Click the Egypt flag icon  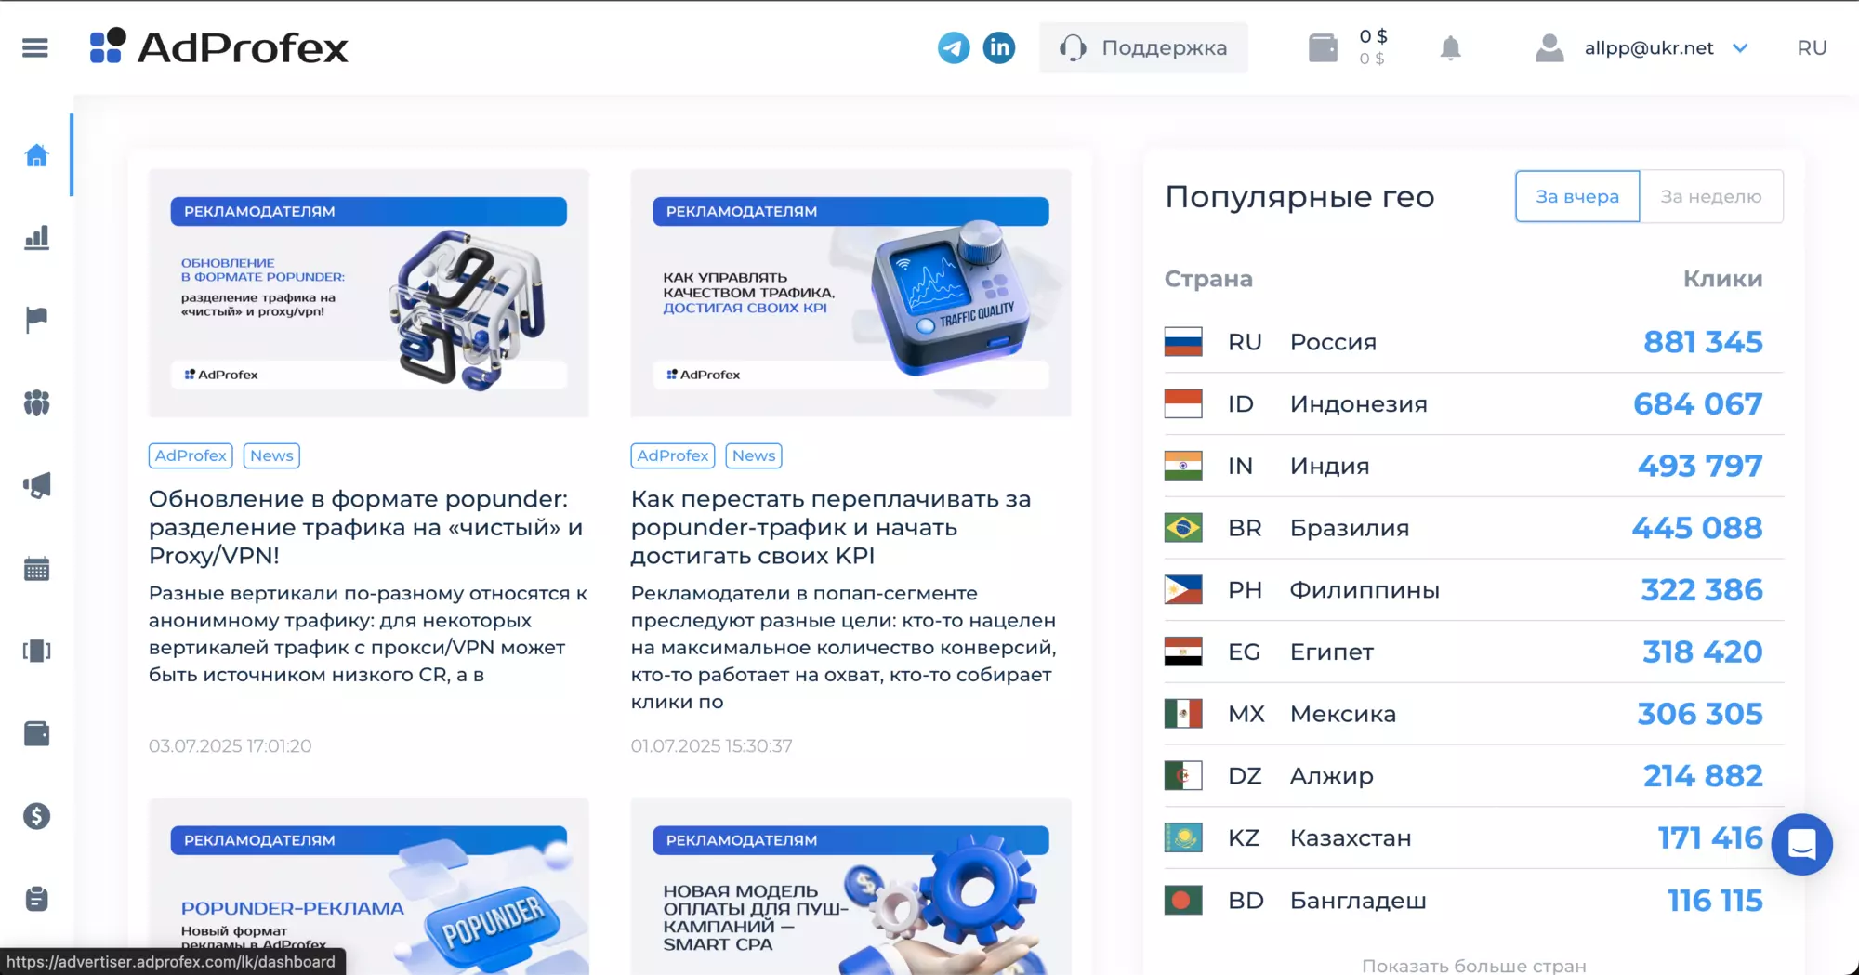point(1183,652)
